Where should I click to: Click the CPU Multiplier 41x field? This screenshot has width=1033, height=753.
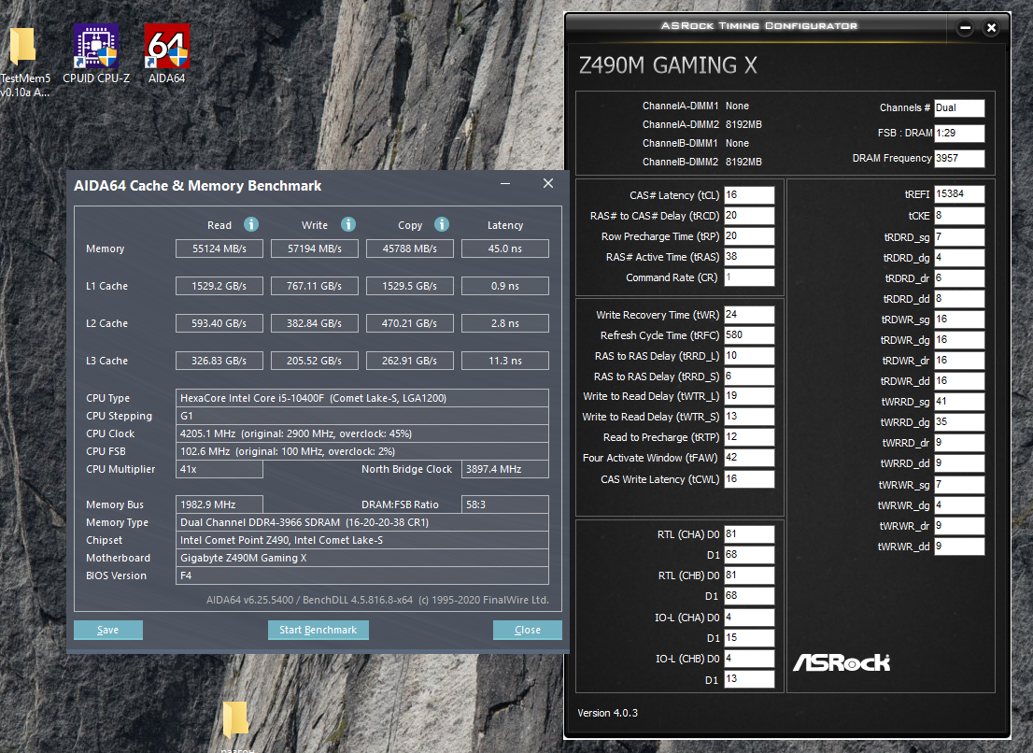coord(219,469)
